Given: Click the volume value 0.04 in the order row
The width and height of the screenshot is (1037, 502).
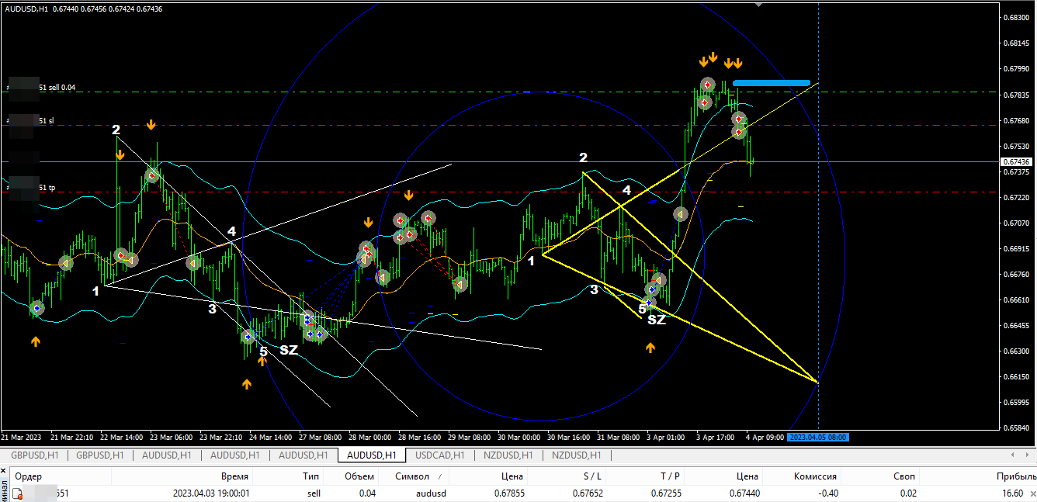Looking at the screenshot, I should pyautogui.click(x=367, y=493).
